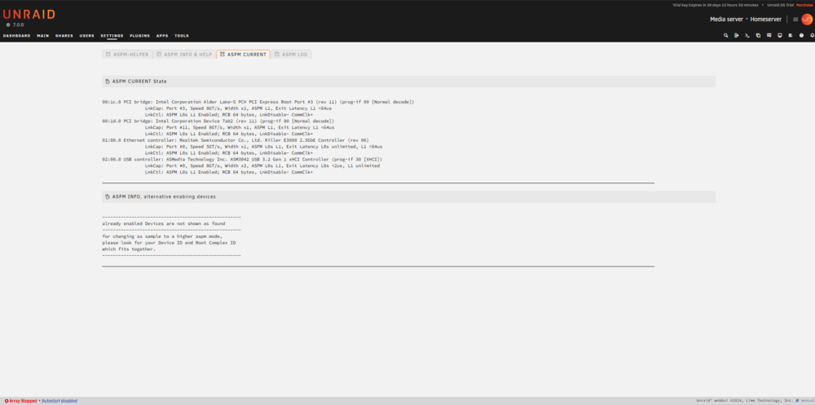The width and height of the screenshot is (815, 405).
Task: Click the icon beside ASPM INFO heading
Action: [x=108, y=197]
